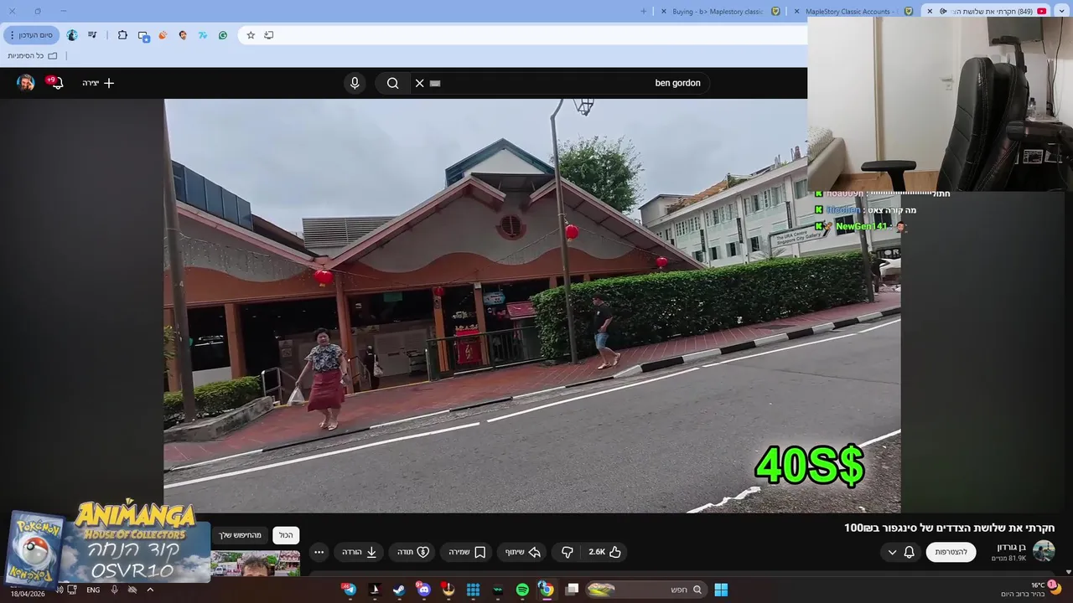Clear the YouTube search text with X
The height and width of the screenshot is (603, 1073).
point(420,83)
